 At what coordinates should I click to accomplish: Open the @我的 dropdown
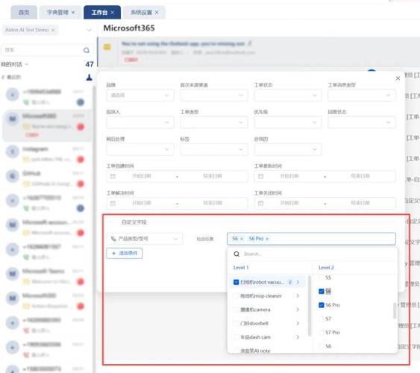(288, 149)
